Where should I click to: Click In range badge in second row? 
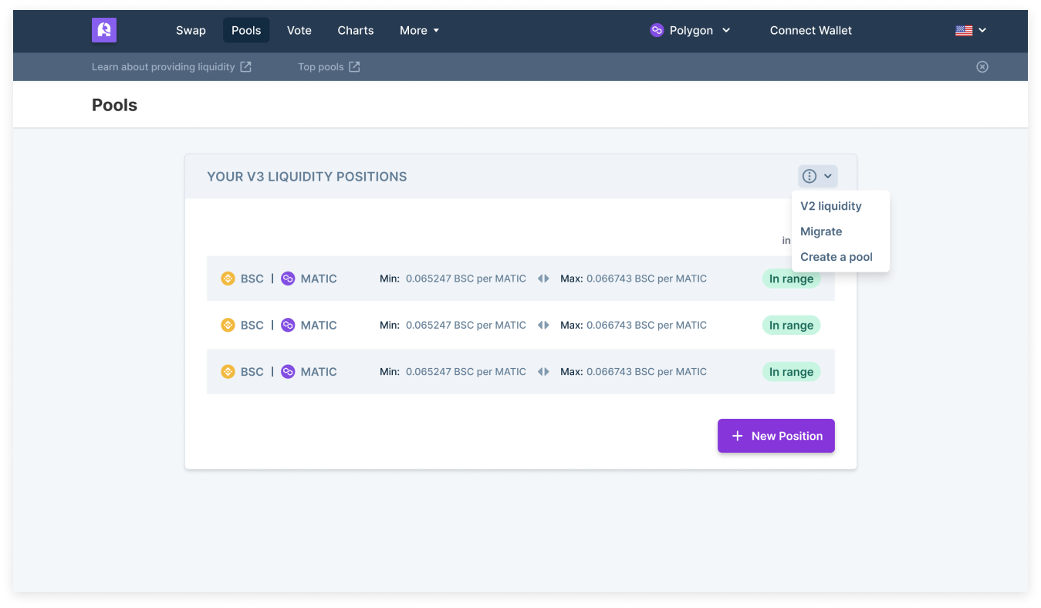(x=791, y=326)
